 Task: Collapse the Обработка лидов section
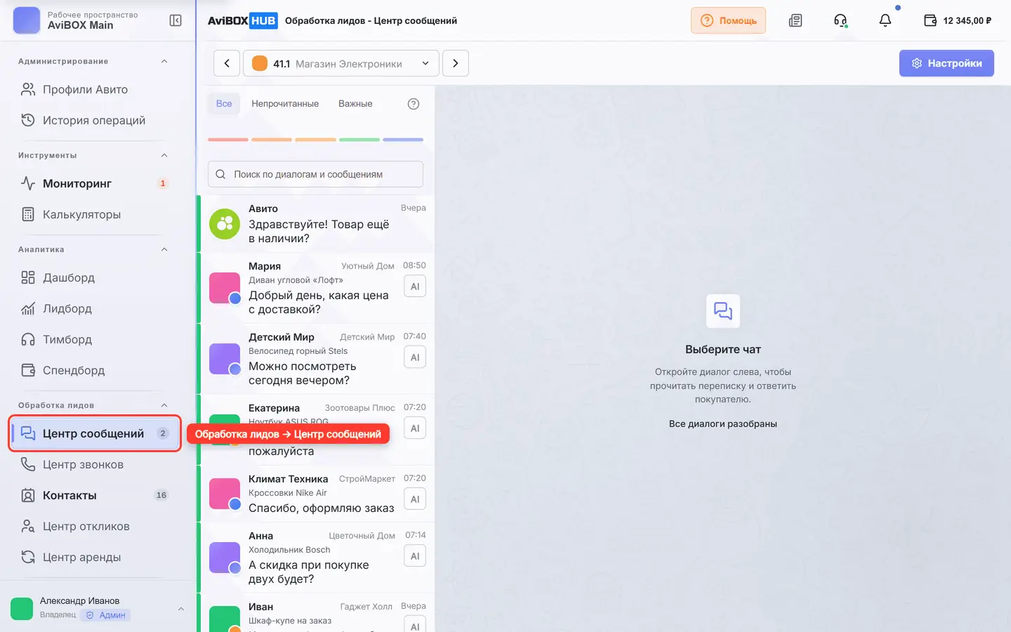164,405
